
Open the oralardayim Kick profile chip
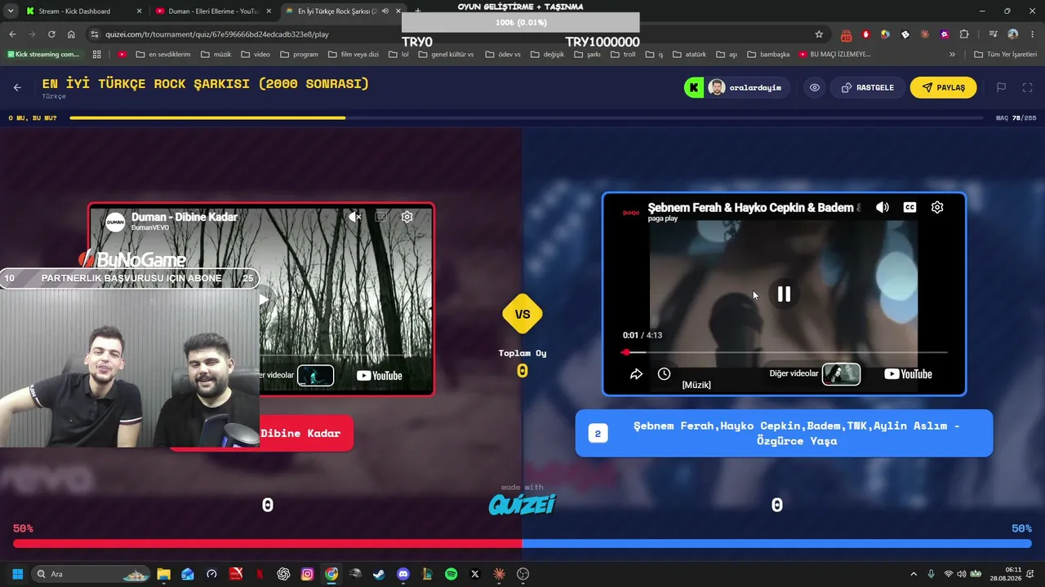[x=736, y=87]
